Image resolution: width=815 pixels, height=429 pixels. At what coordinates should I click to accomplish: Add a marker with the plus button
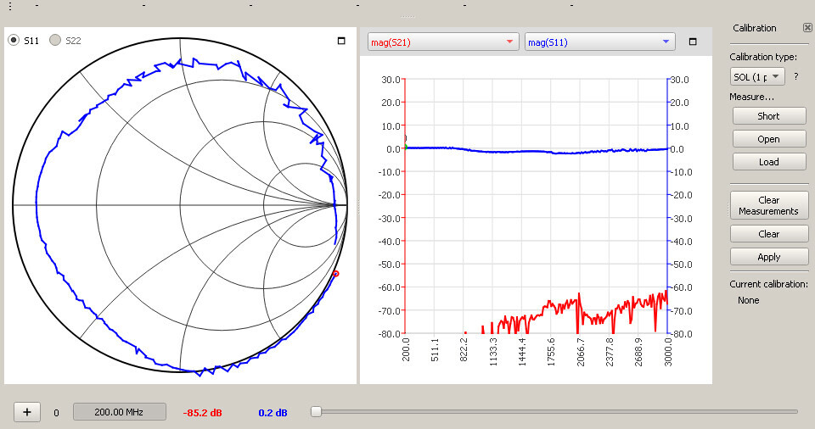click(27, 412)
